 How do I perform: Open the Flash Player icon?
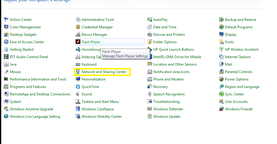point(78,42)
